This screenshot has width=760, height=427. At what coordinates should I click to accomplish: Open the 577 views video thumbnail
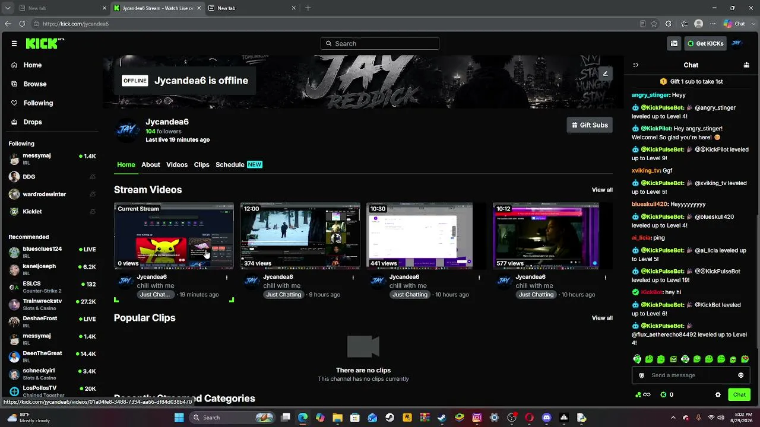coord(552,236)
